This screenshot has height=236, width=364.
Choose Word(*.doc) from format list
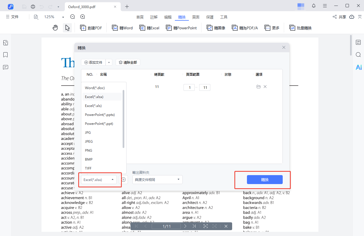(102, 88)
